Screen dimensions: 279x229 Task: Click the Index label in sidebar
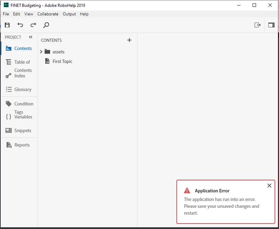[20, 76]
